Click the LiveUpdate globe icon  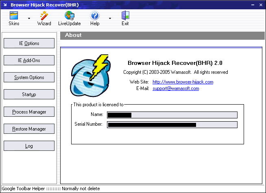click(70, 18)
